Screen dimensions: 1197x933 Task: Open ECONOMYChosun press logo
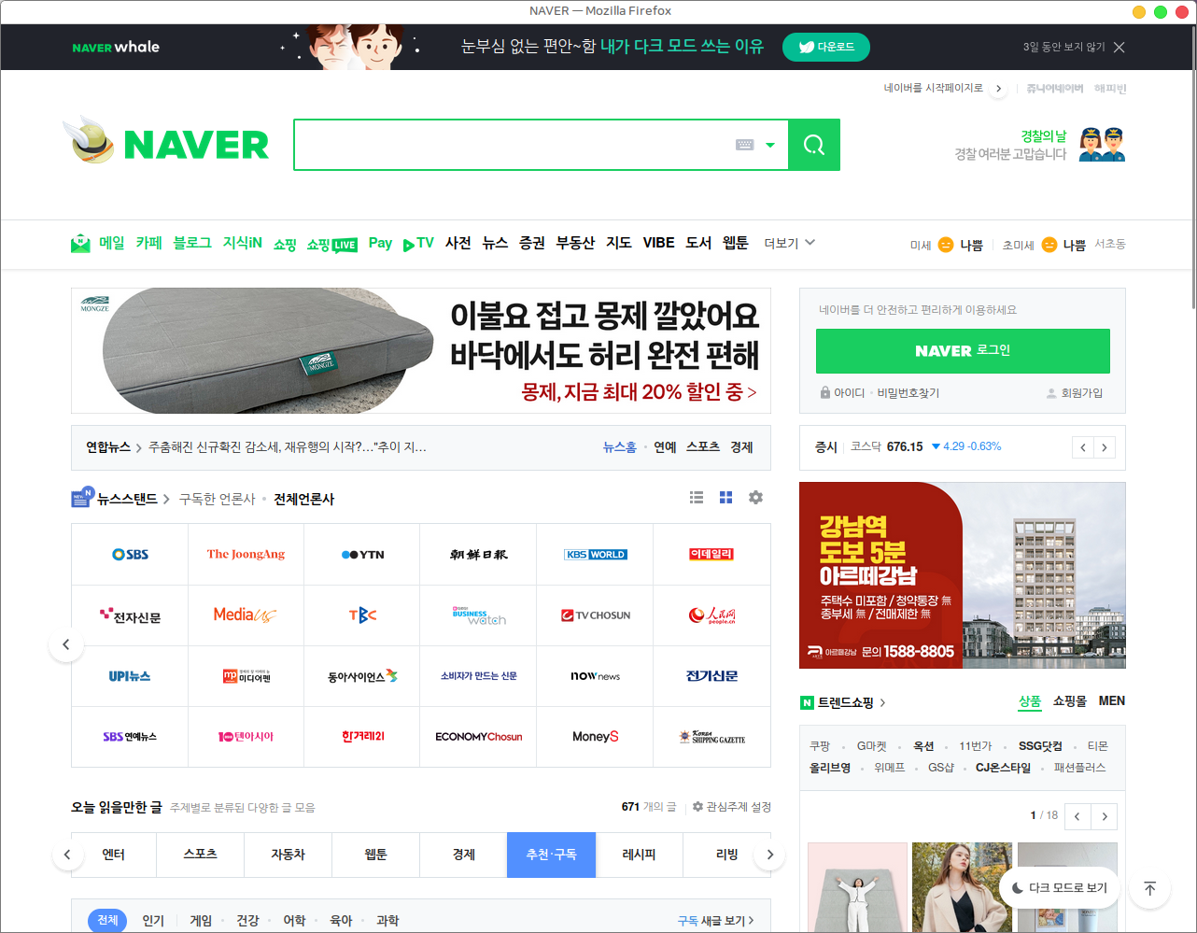[x=479, y=737]
